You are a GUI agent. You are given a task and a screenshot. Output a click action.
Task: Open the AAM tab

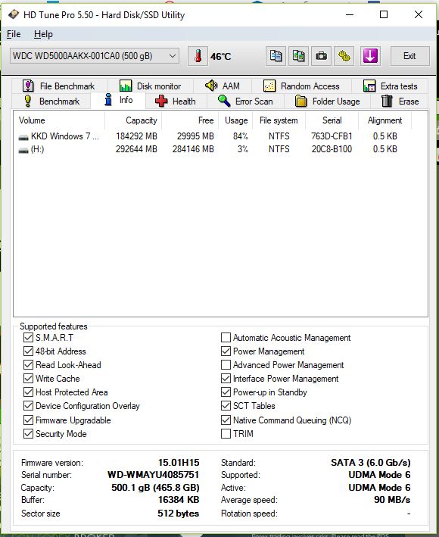(223, 86)
